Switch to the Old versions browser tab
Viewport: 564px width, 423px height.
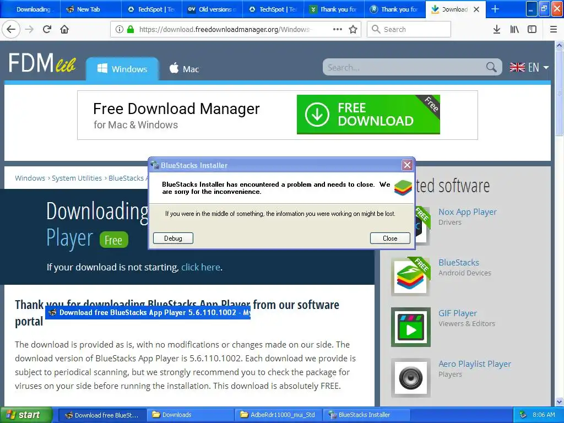tap(212, 9)
